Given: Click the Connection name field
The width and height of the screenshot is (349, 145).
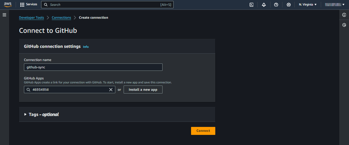Looking at the screenshot, I should pos(93,67).
